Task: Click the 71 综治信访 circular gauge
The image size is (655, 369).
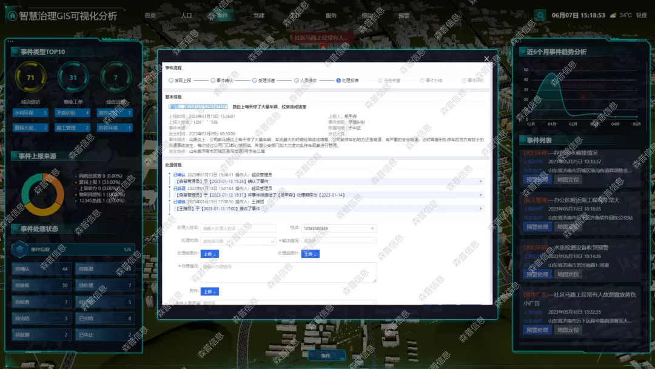Action: coord(30,77)
